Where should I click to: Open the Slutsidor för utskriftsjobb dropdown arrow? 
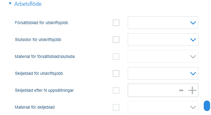(193, 40)
